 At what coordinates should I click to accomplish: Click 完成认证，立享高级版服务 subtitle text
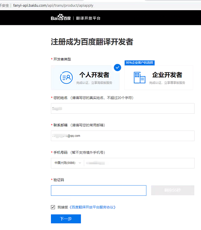[x=94, y=83]
